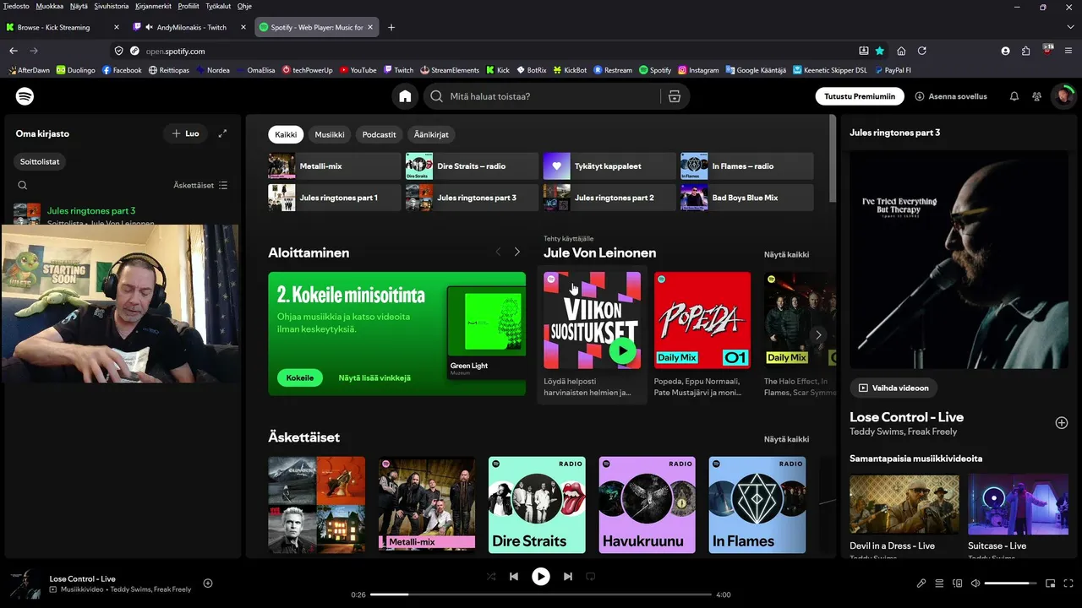Viewport: 1082px width, 608px height.
Task: Play Viikon suositukset with green play button
Action: tap(623, 350)
